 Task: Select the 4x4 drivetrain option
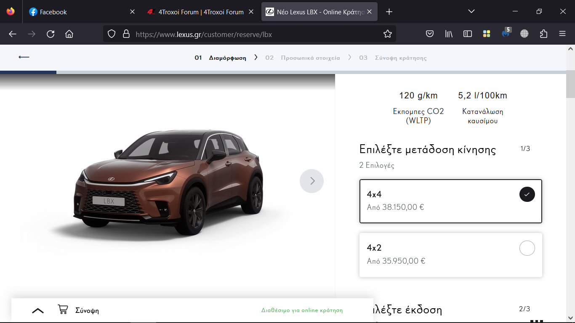tap(450, 201)
